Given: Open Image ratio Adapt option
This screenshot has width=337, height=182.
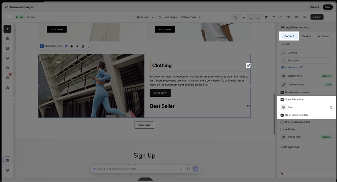Looking at the screenshot, I should [326, 137].
